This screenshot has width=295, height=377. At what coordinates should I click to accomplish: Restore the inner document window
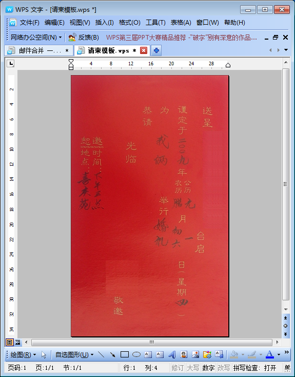276,37
